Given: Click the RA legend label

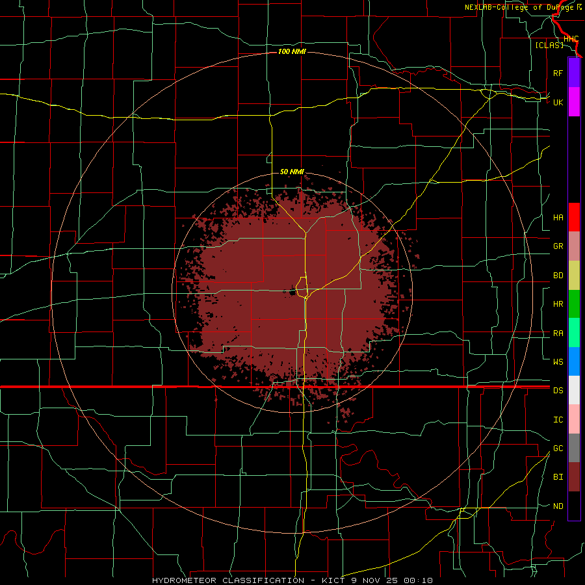Looking at the screenshot, I should point(558,333).
